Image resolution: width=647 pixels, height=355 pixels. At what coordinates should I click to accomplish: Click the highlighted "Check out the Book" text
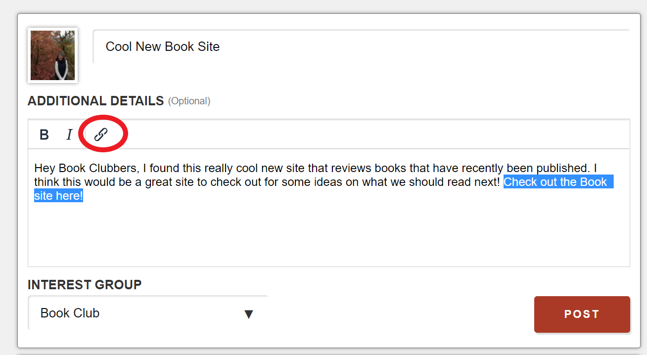click(x=555, y=182)
